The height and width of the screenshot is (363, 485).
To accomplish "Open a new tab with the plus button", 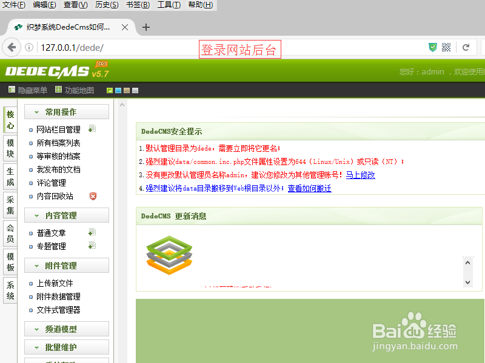I will click(x=146, y=27).
